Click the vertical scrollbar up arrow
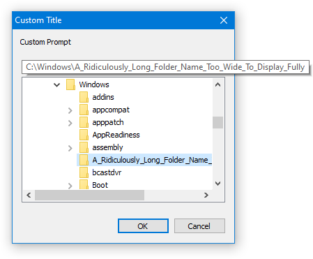Viewport: 313px width, 259px height. [217, 84]
